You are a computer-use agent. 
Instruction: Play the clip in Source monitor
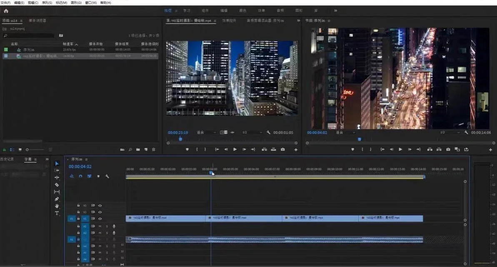point(235,150)
